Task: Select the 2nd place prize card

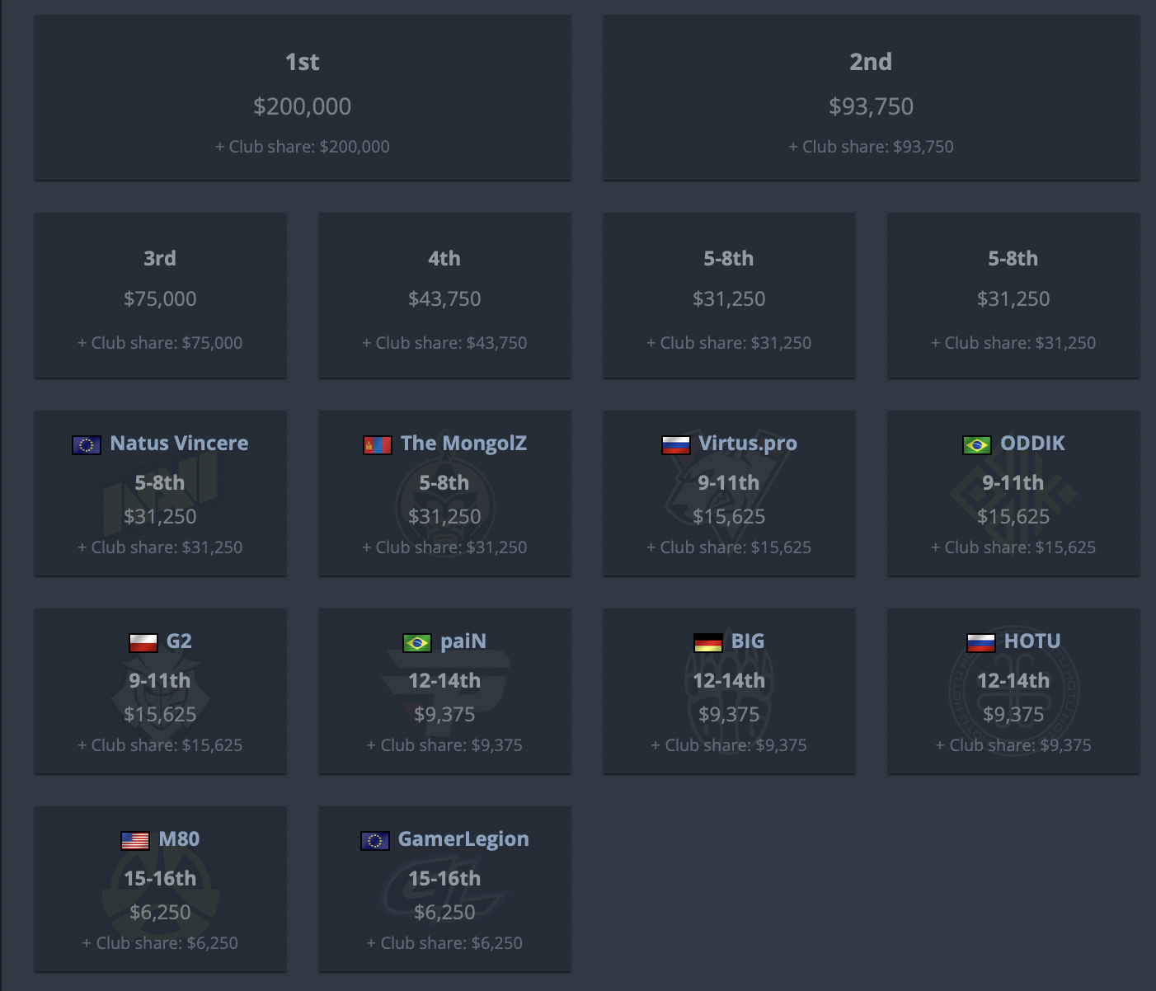Action: point(872,98)
